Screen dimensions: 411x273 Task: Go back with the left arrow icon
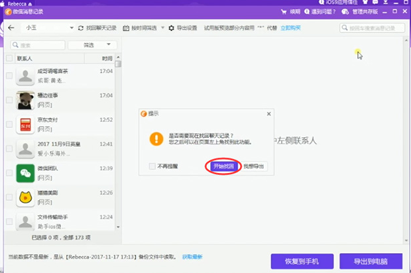tap(11, 28)
